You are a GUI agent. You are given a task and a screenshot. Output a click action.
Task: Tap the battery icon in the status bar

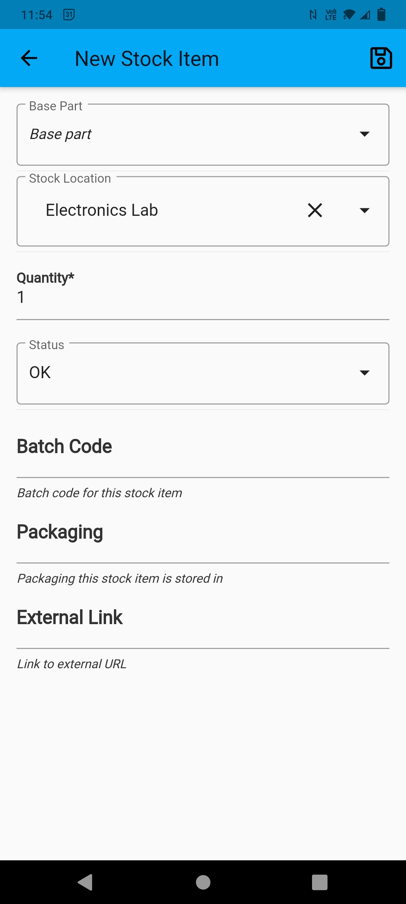pyautogui.click(x=381, y=15)
